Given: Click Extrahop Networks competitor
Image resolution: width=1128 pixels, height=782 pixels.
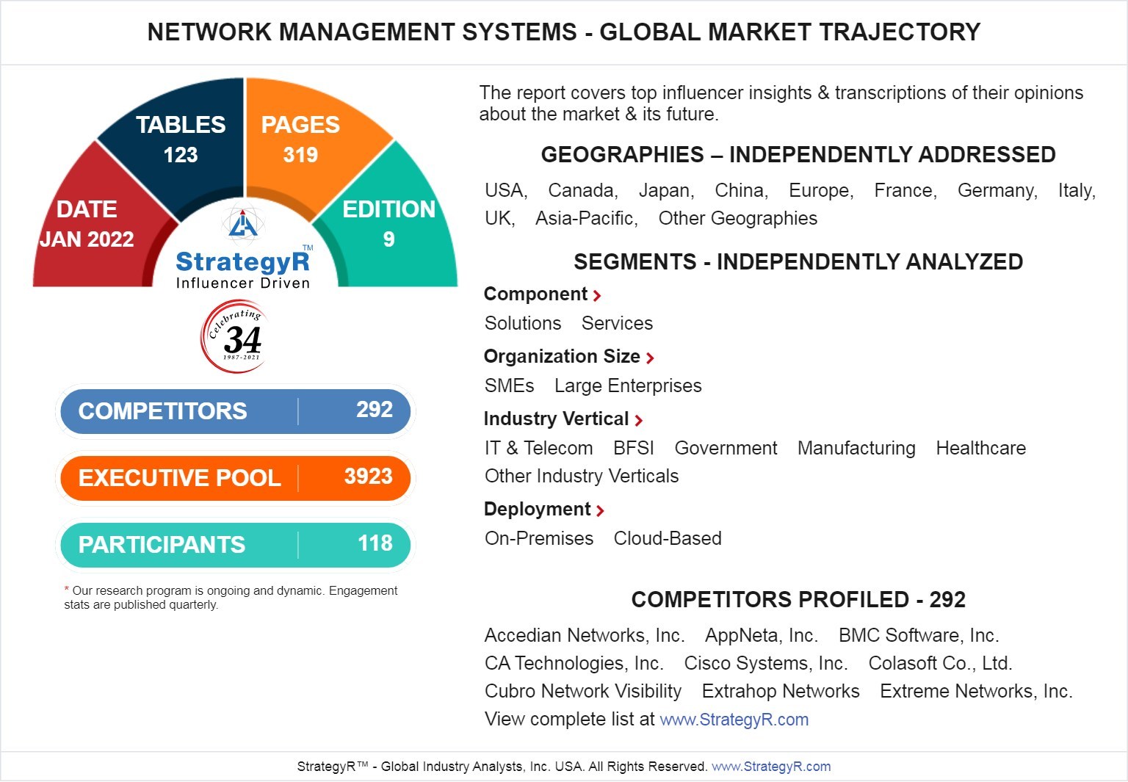Looking at the screenshot, I should (781, 692).
